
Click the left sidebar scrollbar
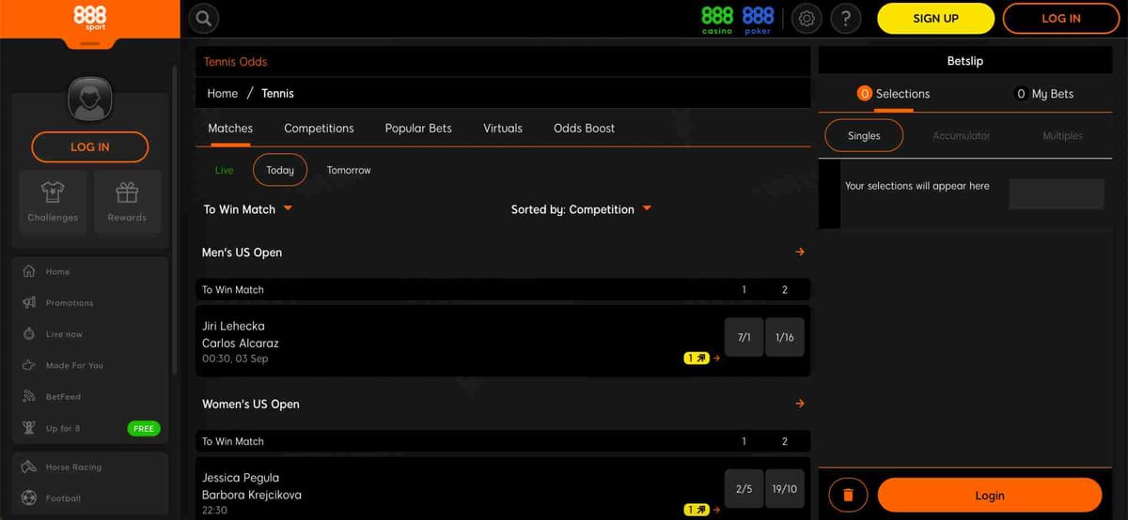pos(174,221)
